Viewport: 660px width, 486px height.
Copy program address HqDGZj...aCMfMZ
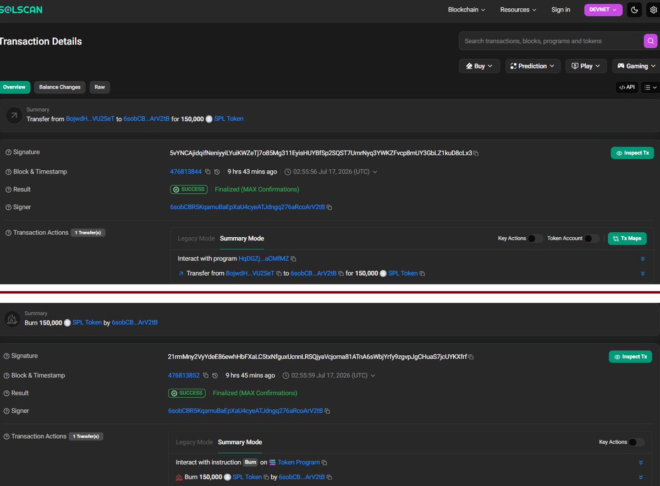pos(294,259)
